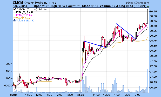Click the 27.50 price axis label
This screenshot has width=161, height=97.
pyautogui.click(x=153, y=66)
